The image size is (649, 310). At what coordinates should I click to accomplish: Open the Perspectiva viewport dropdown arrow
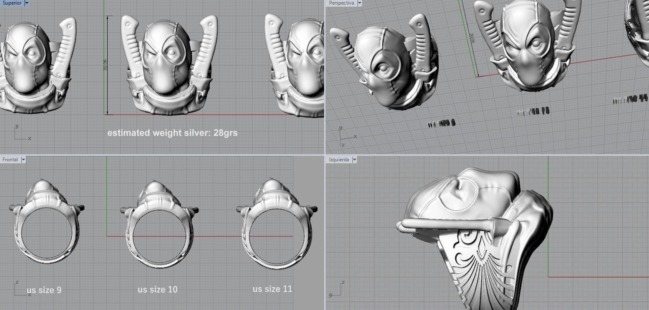coord(360,3)
